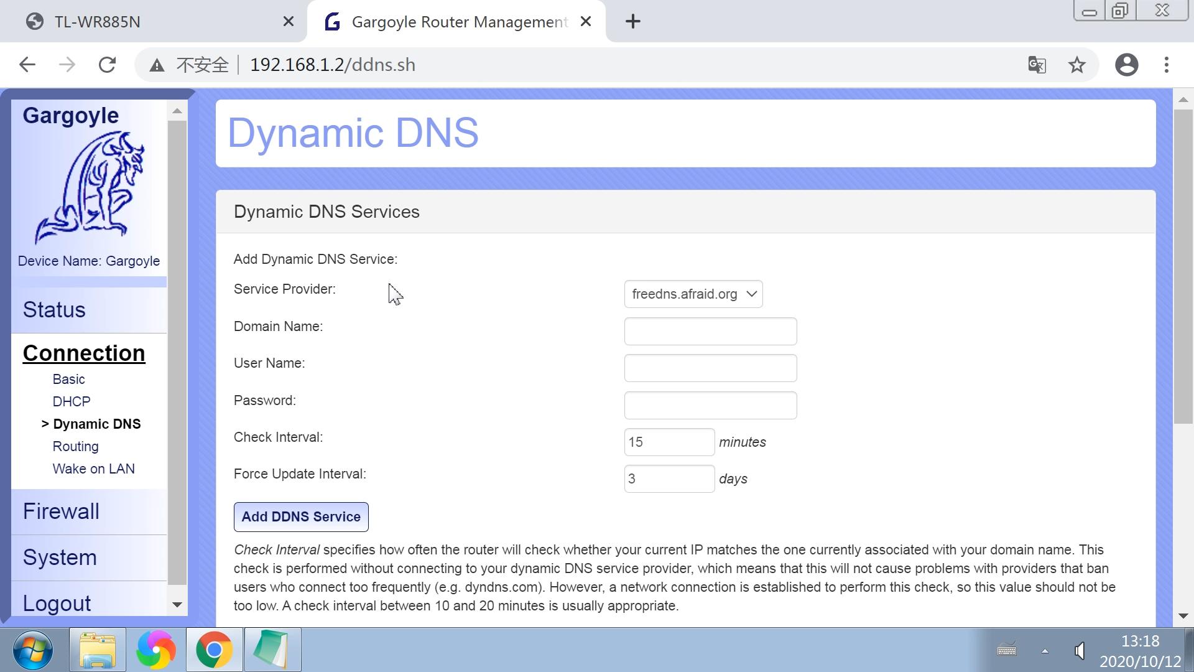The height and width of the screenshot is (672, 1194).
Task: Click the Basic connection link
Action: (68, 379)
